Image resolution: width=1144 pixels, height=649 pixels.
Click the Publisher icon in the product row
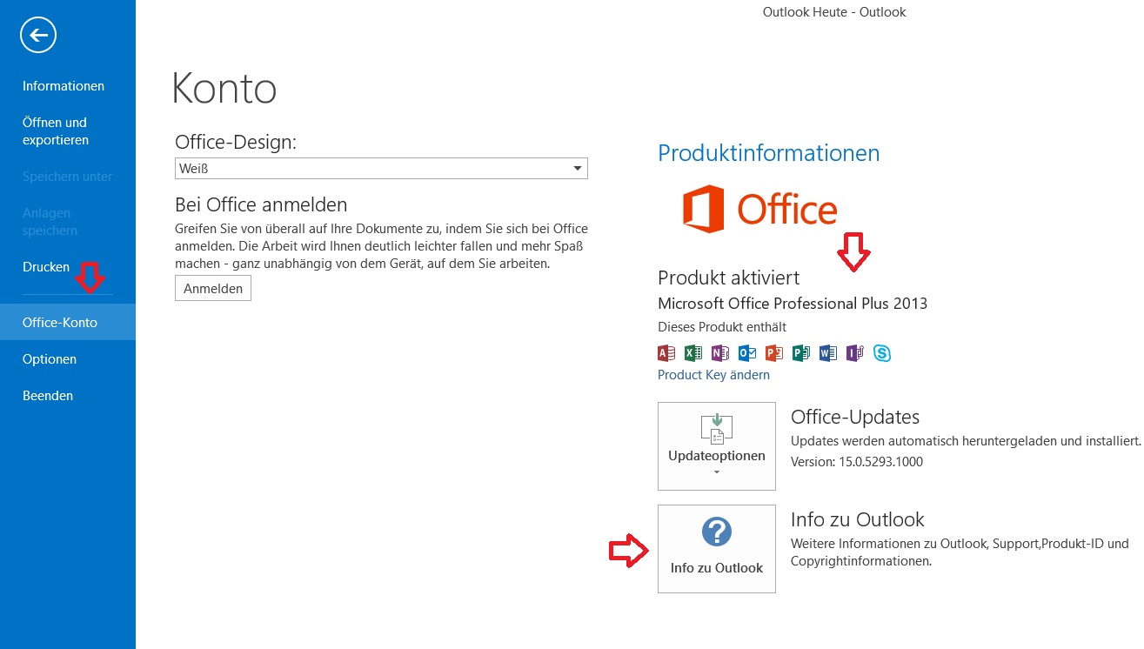[801, 352]
